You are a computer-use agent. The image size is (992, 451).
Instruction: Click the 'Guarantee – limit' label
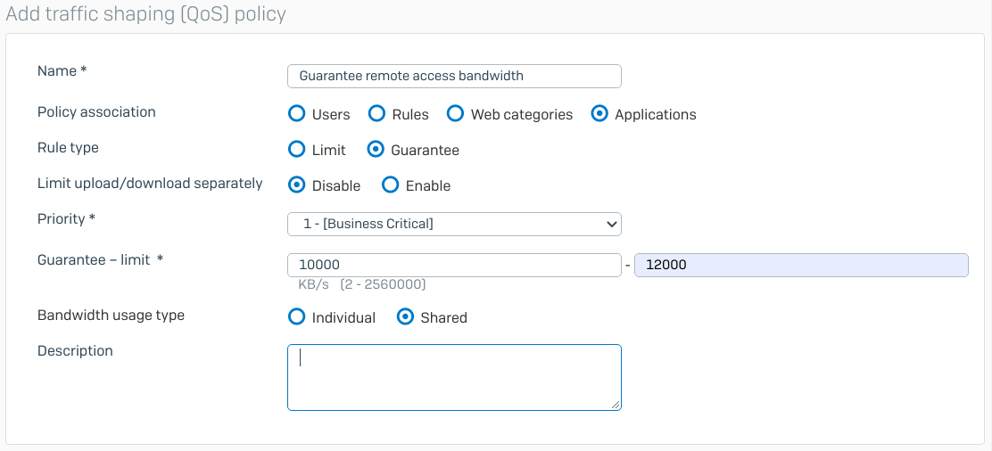click(x=100, y=259)
